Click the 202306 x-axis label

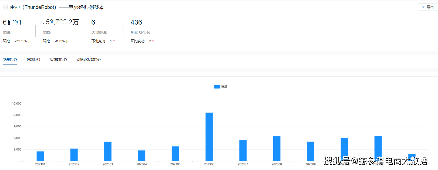click(209, 164)
